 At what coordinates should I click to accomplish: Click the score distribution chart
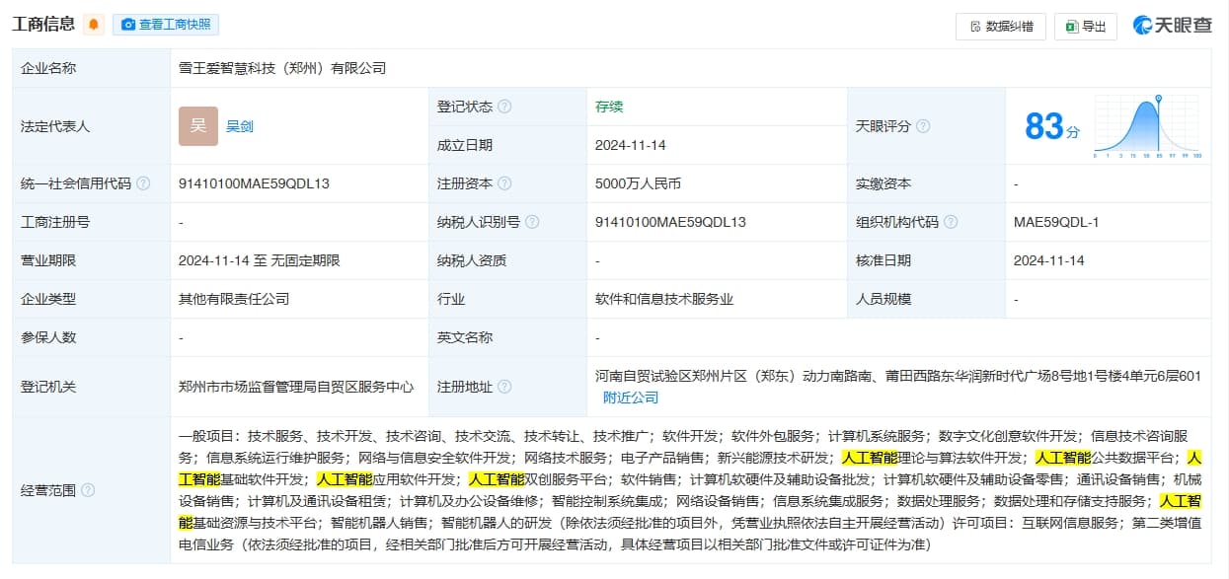pos(1147,126)
